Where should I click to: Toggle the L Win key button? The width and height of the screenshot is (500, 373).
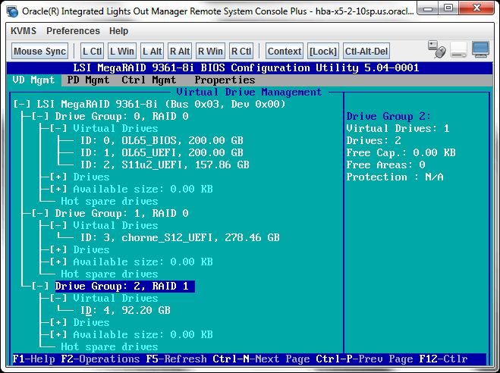(x=122, y=52)
